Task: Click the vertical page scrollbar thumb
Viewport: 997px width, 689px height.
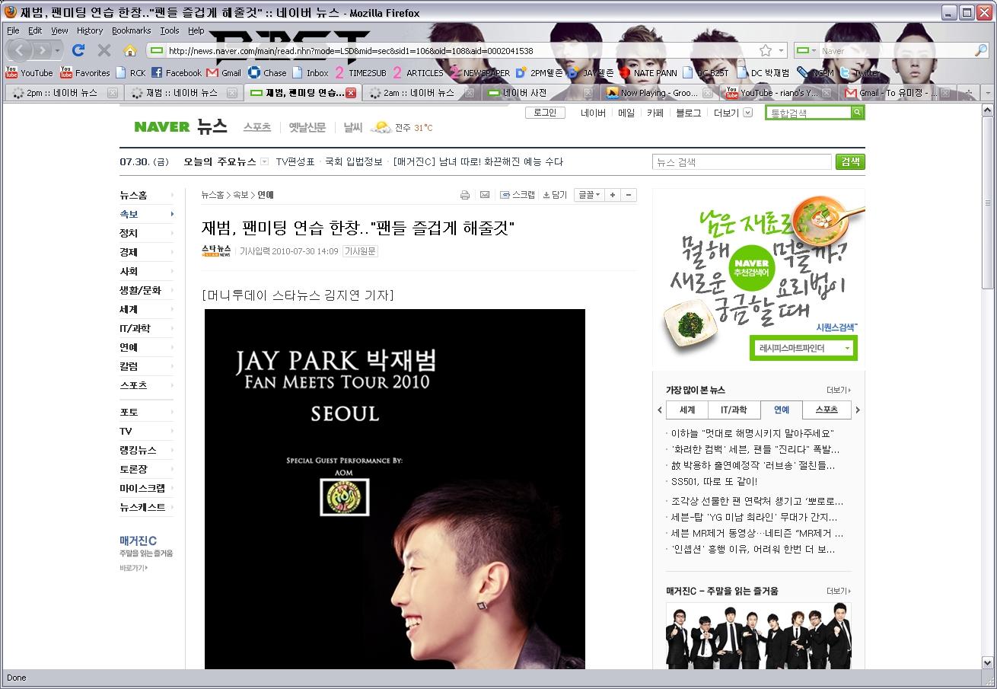Action: click(x=988, y=202)
